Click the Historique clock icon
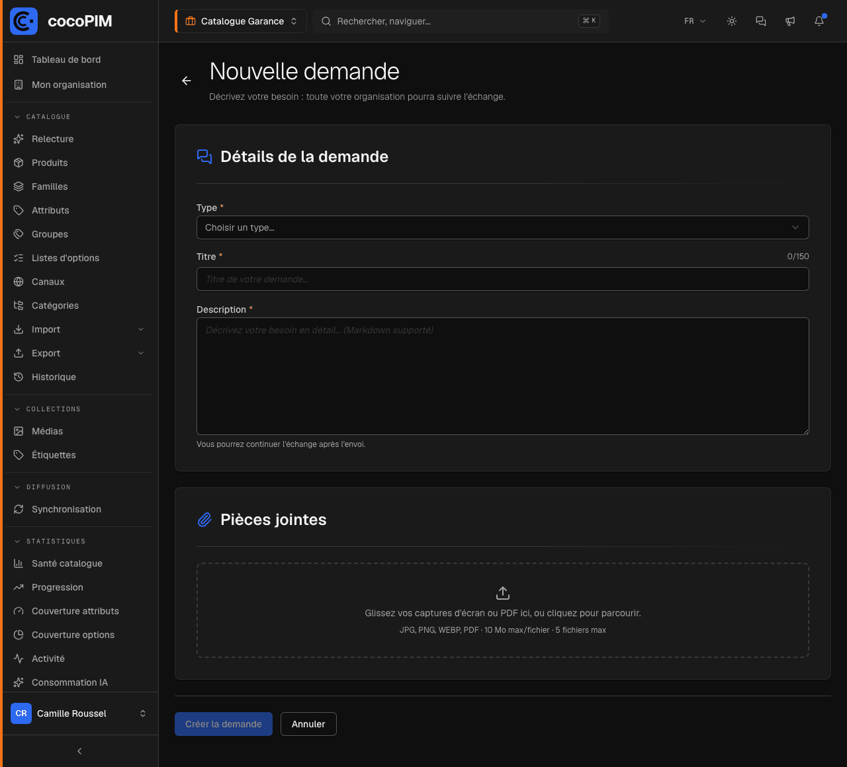The width and height of the screenshot is (847, 767). pyautogui.click(x=19, y=377)
